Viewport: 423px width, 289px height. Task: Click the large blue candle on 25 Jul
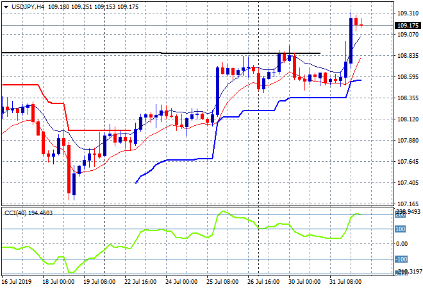(217, 91)
